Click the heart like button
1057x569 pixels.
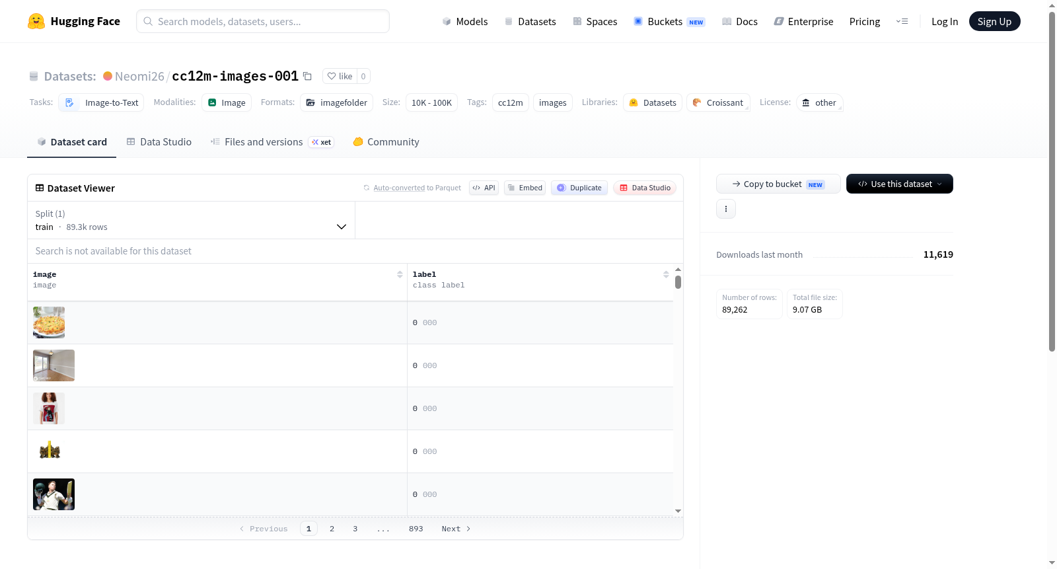point(340,76)
